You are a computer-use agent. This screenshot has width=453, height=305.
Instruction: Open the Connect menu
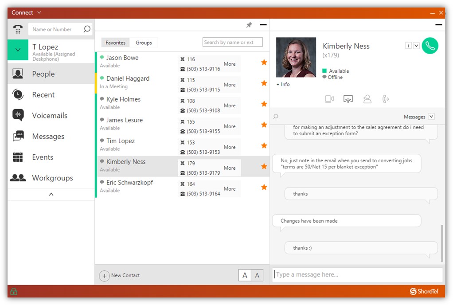25,12
